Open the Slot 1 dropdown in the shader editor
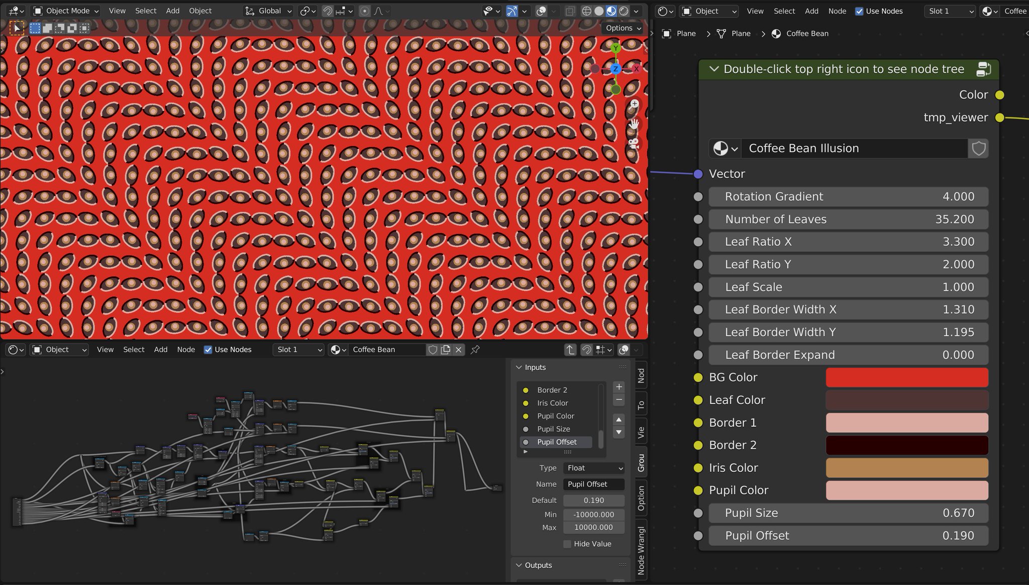Screen dimensions: 1029x585 coord(298,349)
